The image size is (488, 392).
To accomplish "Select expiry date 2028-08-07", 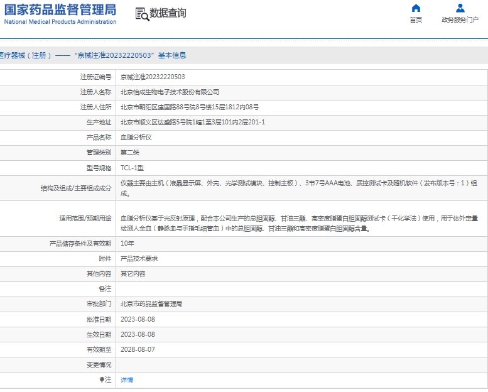I will tap(138, 349).
